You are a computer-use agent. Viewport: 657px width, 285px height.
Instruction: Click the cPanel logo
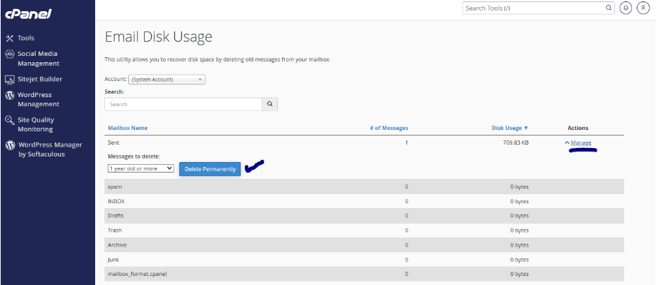28,14
